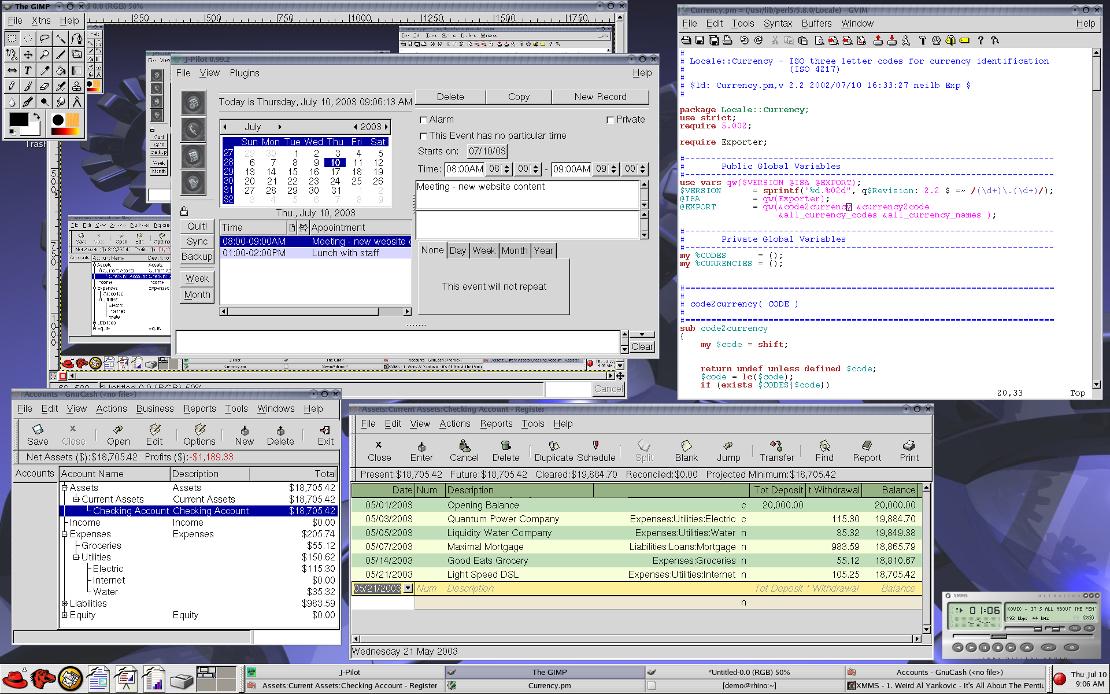Click the Clear button in J-Pilot
This screenshot has height=694, width=1110.
pyautogui.click(x=642, y=346)
